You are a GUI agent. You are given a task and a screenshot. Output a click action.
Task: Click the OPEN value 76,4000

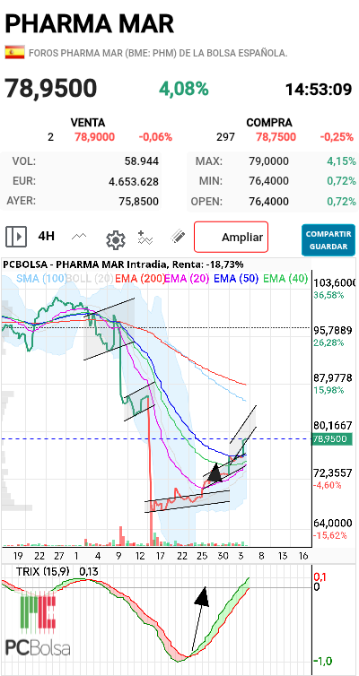[x=269, y=202]
